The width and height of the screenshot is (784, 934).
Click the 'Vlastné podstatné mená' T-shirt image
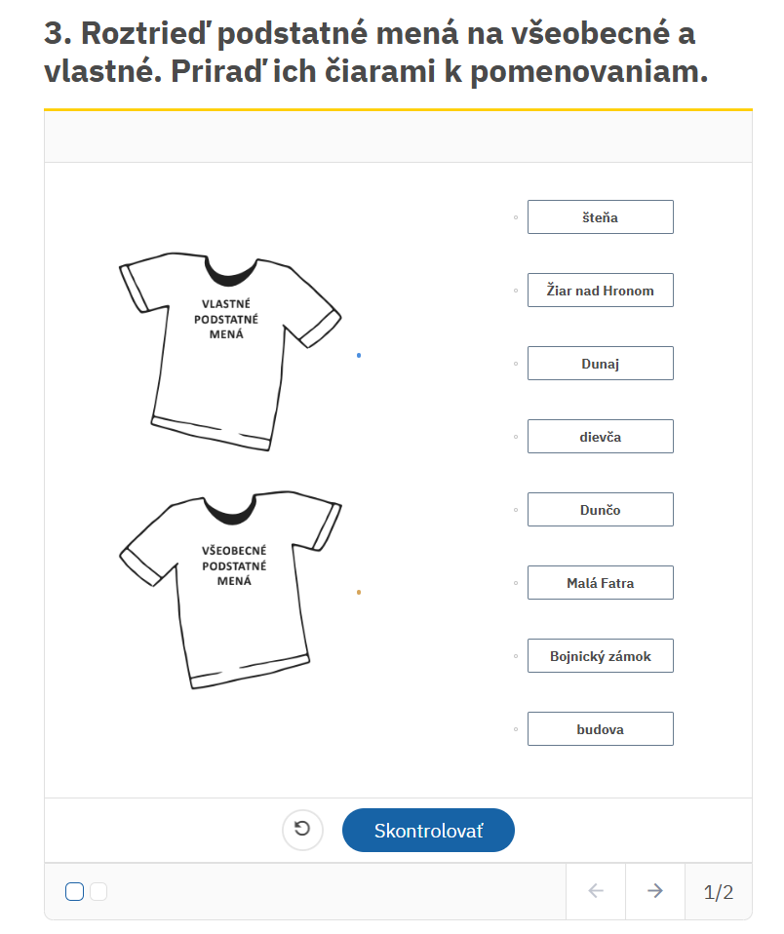click(x=230, y=351)
